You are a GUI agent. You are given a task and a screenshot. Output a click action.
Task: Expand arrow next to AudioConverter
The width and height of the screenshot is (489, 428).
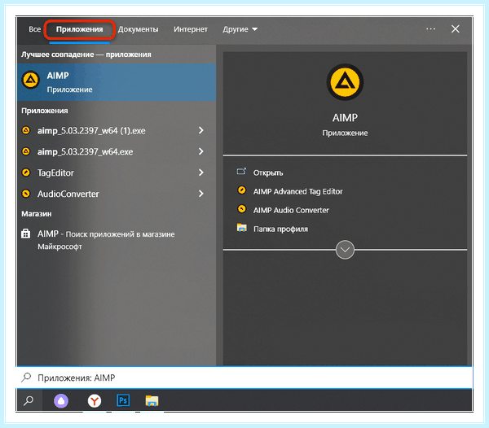tap(201, 194)
